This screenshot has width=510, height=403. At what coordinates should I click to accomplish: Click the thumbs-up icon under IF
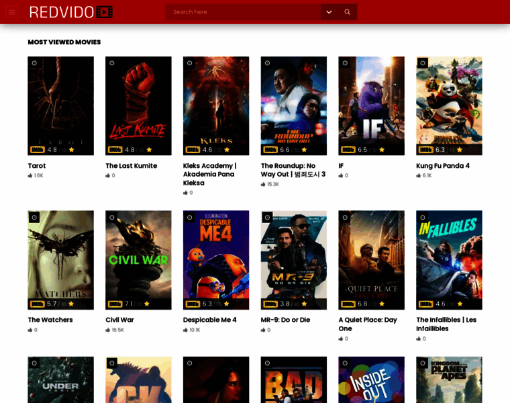(x=341, y=175)
